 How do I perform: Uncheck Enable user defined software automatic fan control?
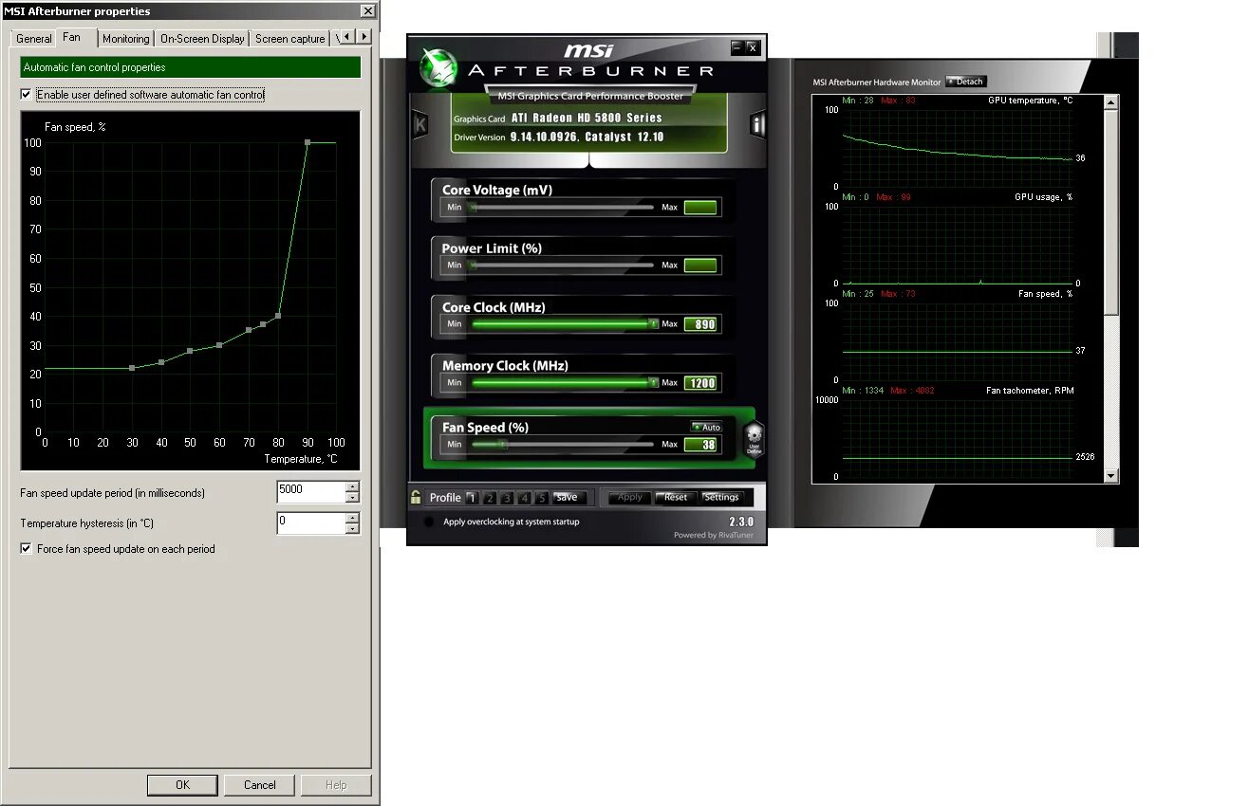[26, 95]
